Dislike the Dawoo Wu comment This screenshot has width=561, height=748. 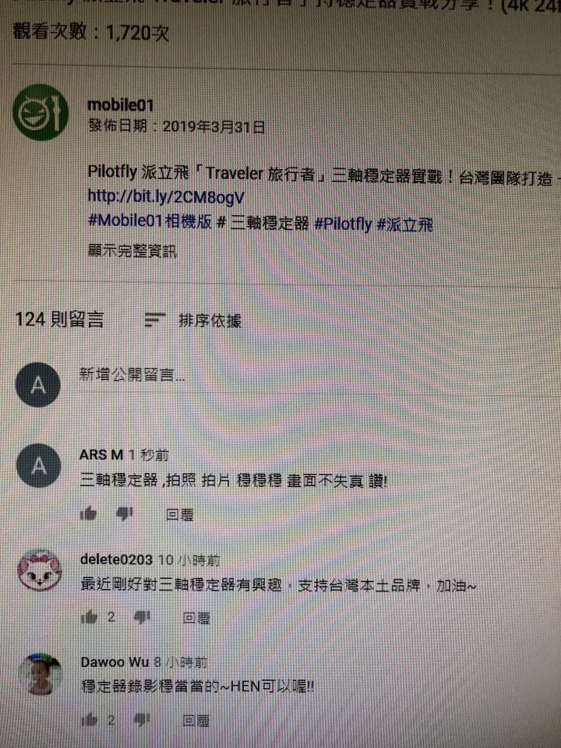coord(142,719)
